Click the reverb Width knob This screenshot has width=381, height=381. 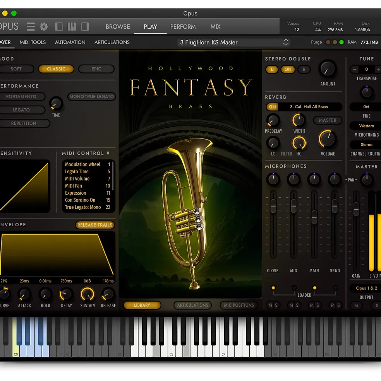(299, 120)
